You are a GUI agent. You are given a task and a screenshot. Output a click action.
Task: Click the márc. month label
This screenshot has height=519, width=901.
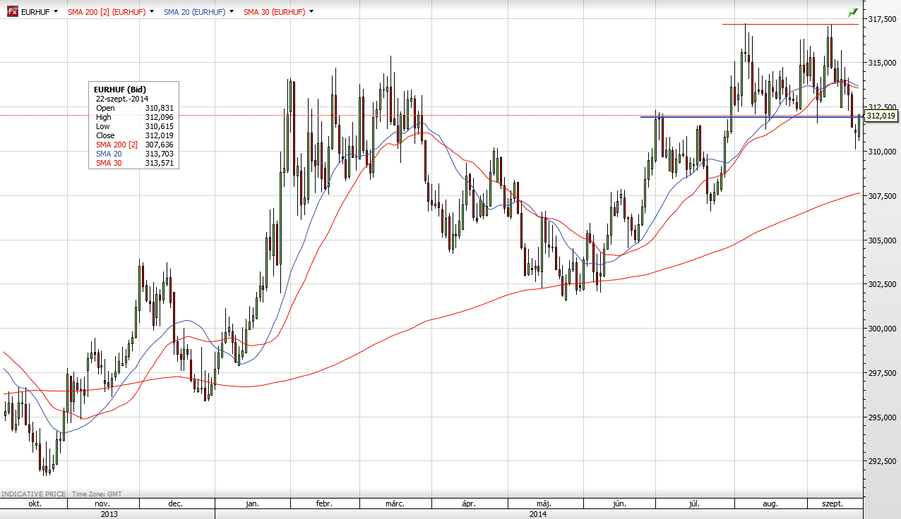pyautogui.click(x=395, y=503)
